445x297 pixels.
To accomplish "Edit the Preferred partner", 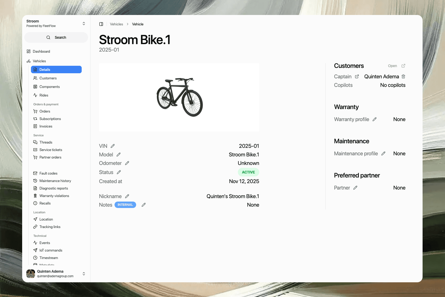I will pos(355,188).
